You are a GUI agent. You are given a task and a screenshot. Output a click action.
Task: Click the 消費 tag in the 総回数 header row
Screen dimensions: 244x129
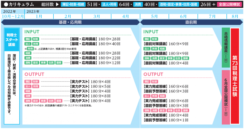(138, 5)
